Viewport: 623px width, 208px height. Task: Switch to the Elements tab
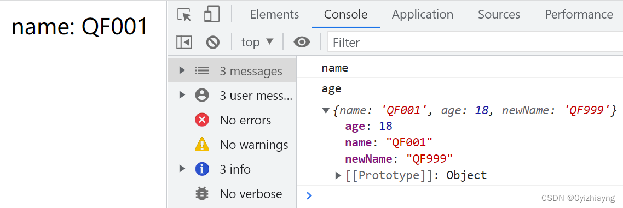click(275, 14)
